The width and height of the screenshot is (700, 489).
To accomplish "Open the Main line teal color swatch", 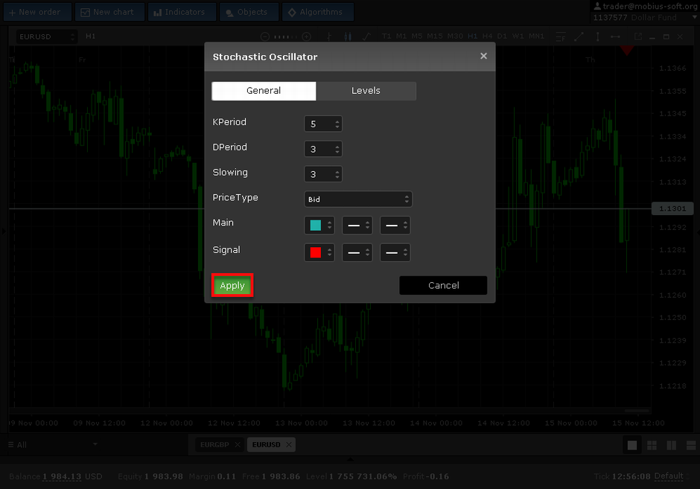I will (319, 226).
